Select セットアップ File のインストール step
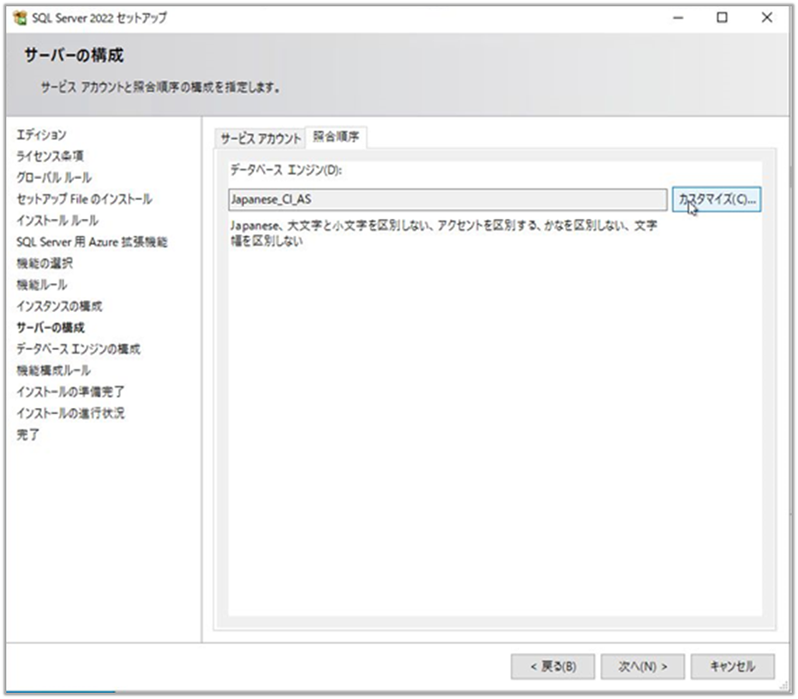The image size is (798, 699). click(x=84, y=199)
